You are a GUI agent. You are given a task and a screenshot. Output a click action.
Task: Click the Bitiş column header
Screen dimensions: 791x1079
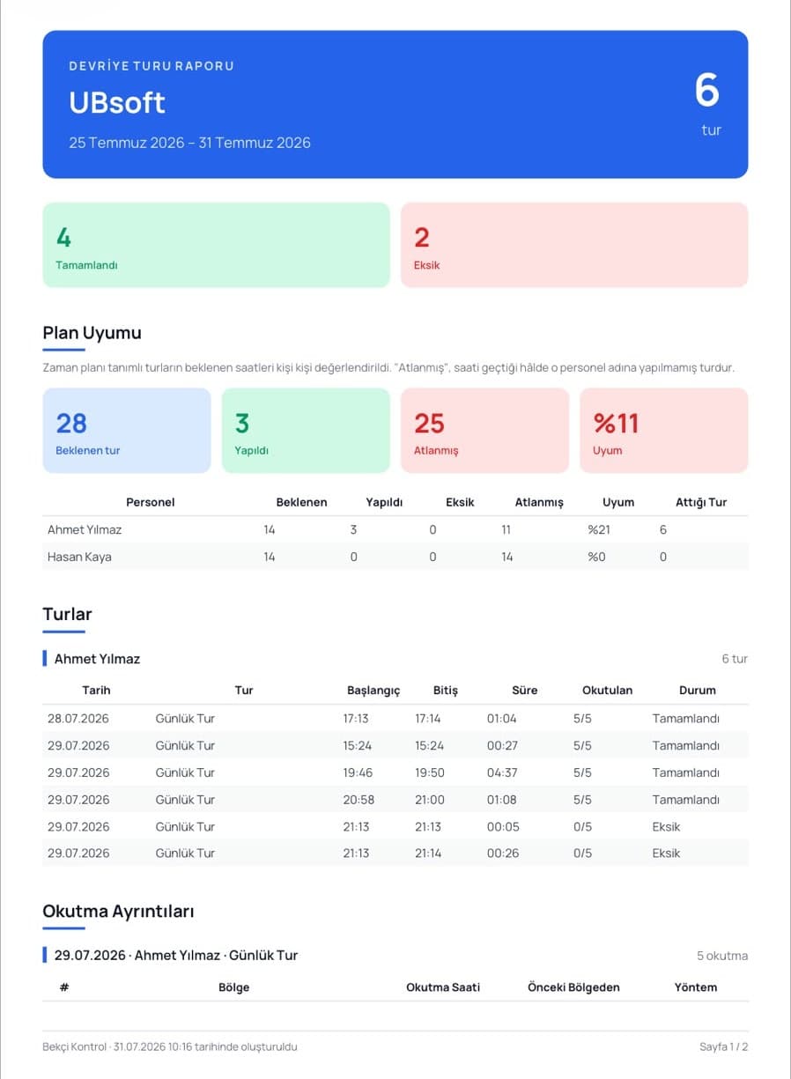pos(446,691)
